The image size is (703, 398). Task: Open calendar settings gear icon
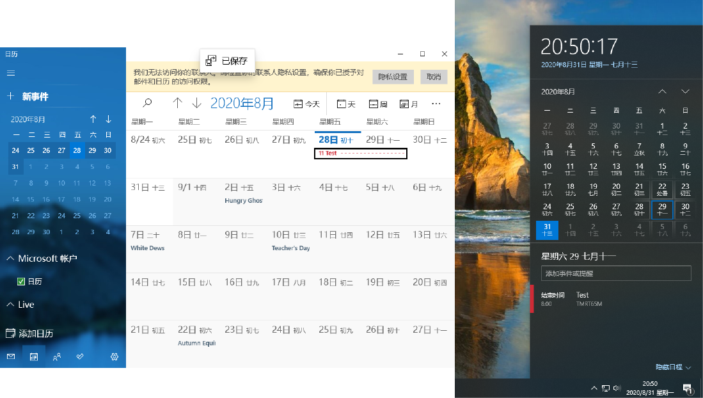tap(115, 356)
